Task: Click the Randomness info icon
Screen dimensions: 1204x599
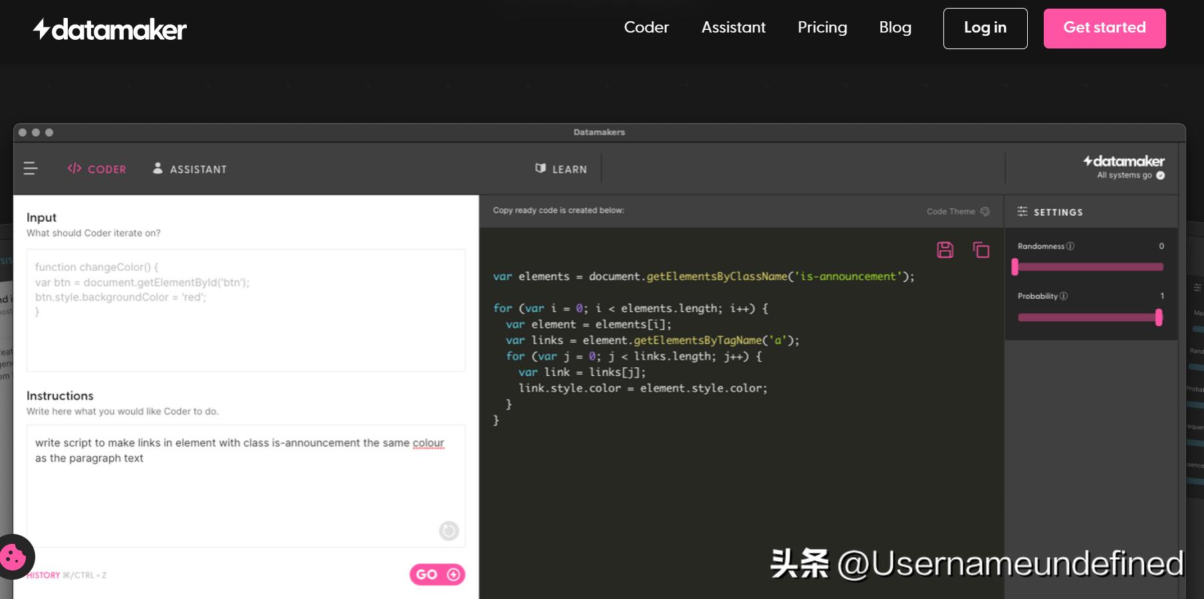Action: coord(1070,246)
